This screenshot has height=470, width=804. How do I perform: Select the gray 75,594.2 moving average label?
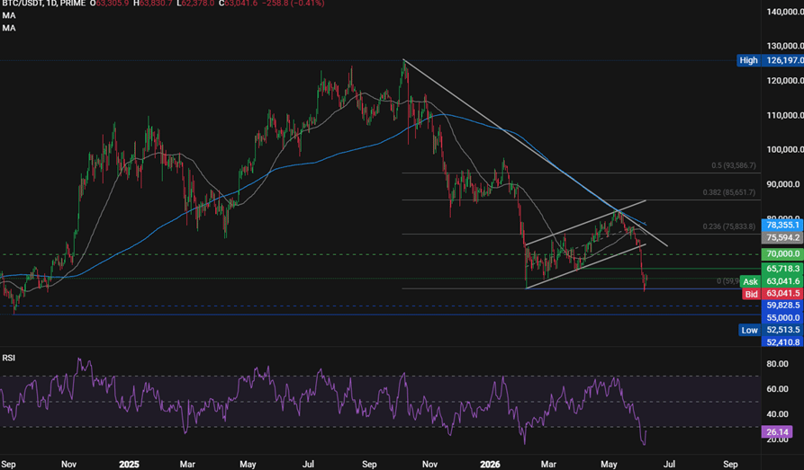[782, 237]
